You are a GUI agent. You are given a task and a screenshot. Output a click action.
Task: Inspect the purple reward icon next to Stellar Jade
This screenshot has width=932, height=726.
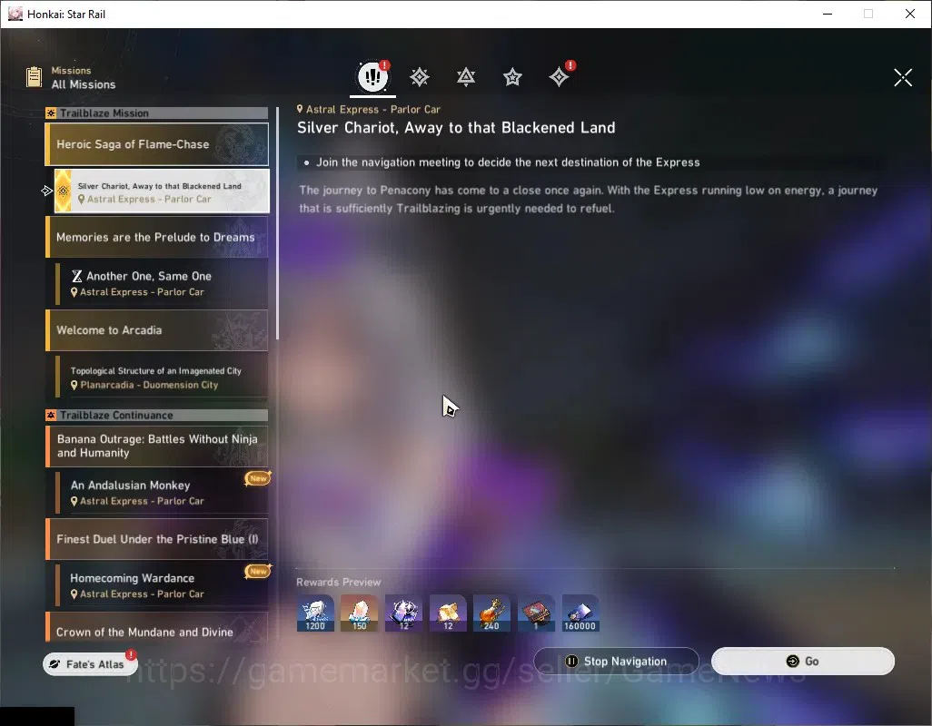click(x=403, y=613)
